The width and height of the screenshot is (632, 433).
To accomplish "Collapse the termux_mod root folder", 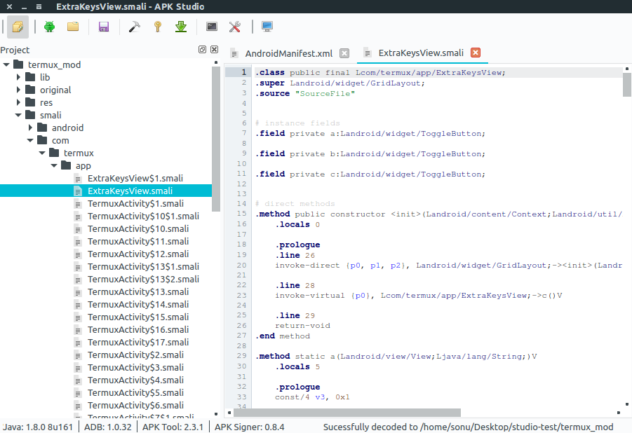I will 6,64.
